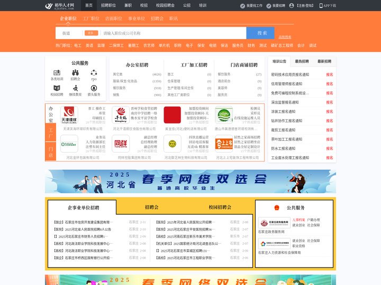Open the 工业废水处理工报名通知 notice
Viewport: 381px width, 285px height.
(290, 158)
